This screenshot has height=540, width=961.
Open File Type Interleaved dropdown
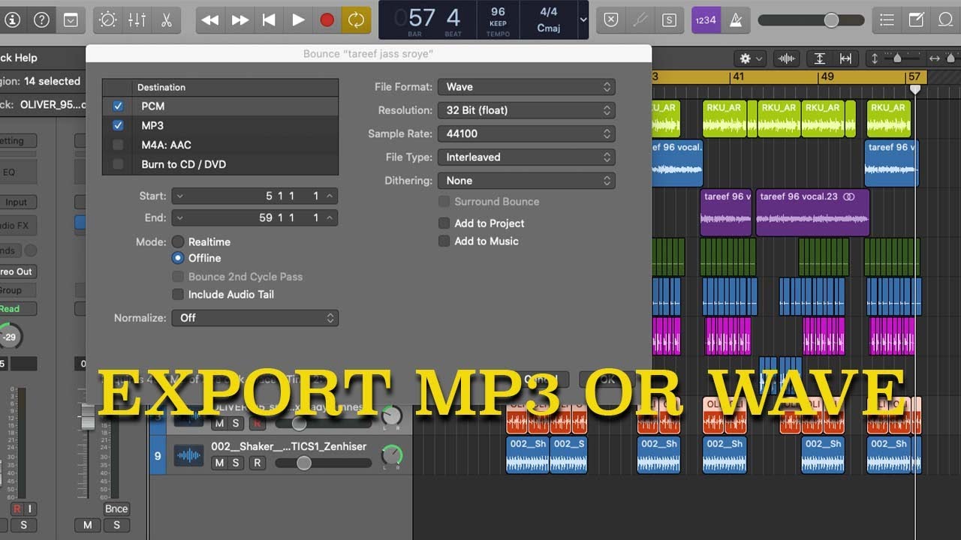click(526, 157)
